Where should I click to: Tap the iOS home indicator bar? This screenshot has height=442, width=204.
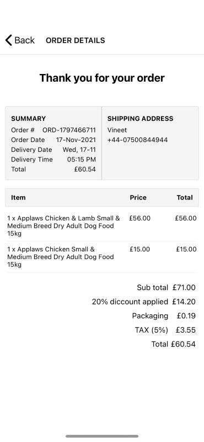[102, 436]
